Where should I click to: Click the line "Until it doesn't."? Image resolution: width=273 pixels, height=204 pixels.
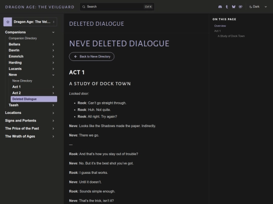click(90, 182)
